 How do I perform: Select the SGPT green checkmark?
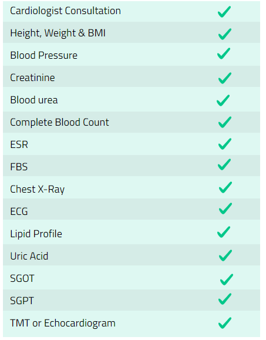coord(225,299)
